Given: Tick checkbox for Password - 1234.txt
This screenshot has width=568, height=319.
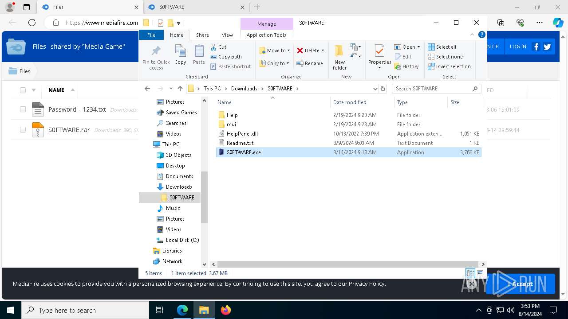Looking at the screenshot, I should click(23, 109).
